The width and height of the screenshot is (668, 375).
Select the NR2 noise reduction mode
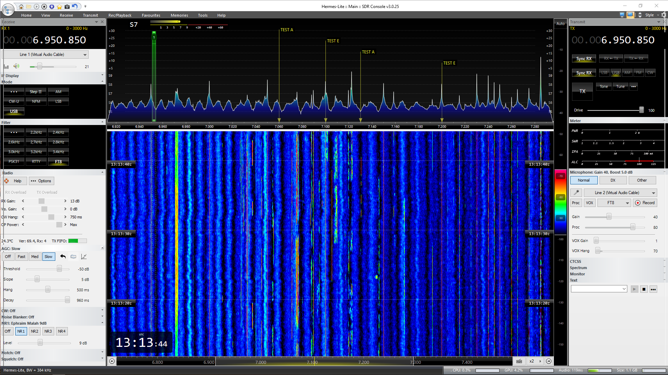pyautogui.click(x=34, y=331)
